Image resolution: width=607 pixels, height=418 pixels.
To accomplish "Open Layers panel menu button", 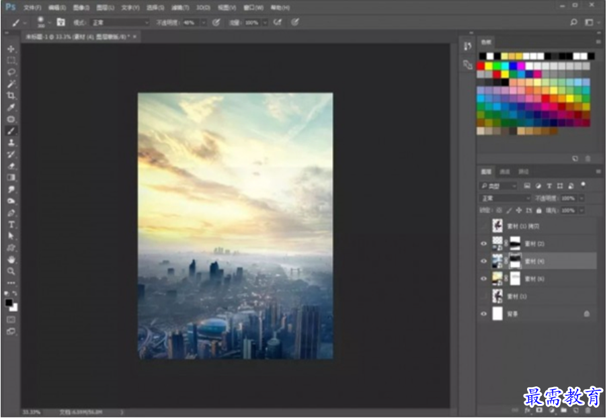I will [598, 171].
